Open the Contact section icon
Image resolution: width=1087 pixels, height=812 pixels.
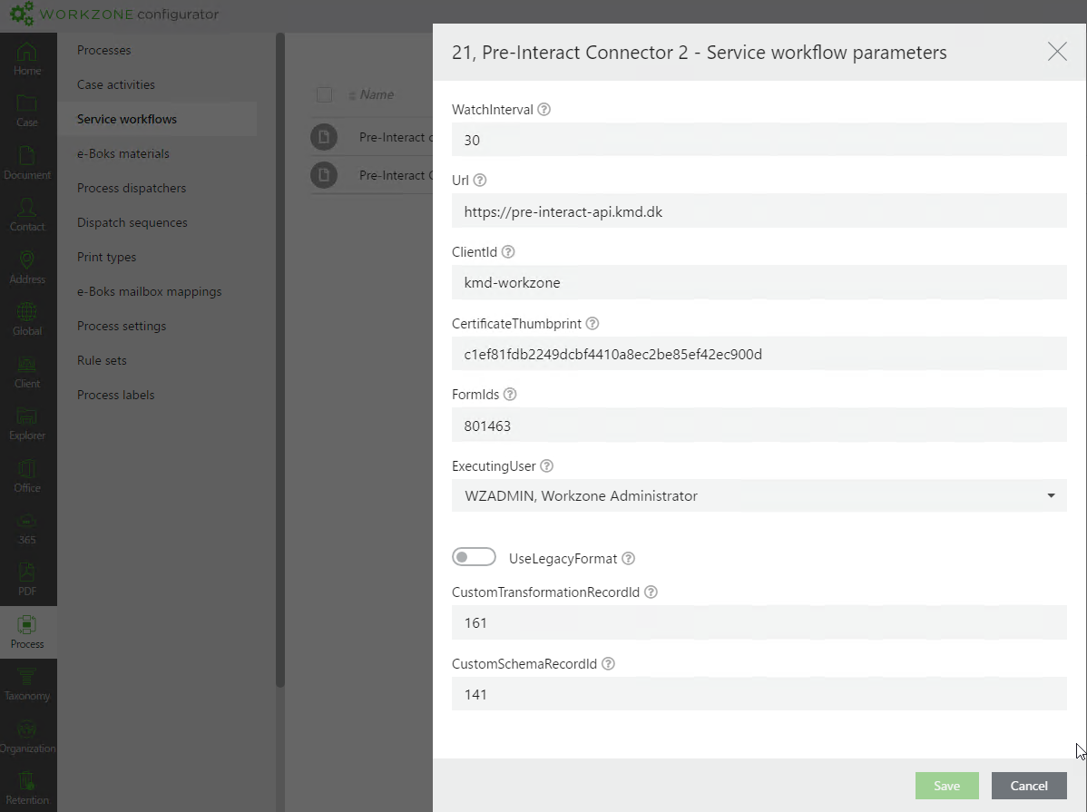27,214
